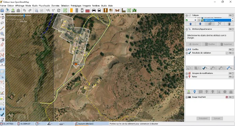
Task: Expand the left toolbar overflow arrow
Action: pyautogui.click(x=2, y=64)
